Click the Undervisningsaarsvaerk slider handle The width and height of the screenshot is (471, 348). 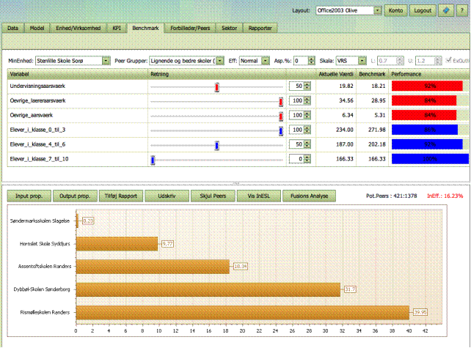coord(217,87)
